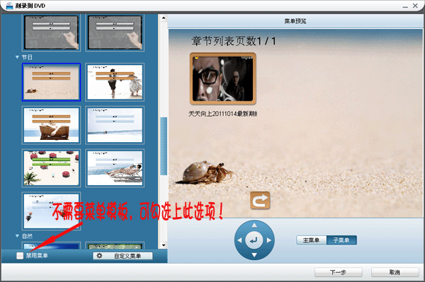Click the up arrow on navigation pad
Viewport: 425px width, 282px height.
(x=254, y=225)
